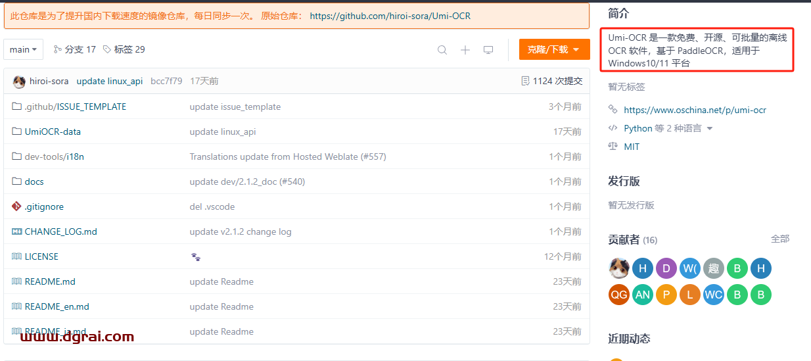Click the markdown icon beside CHANGE_LOG.md
The width and height of the screenshot is (811, 361).
coord(16,231)
